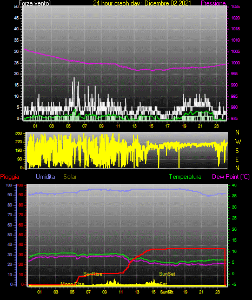Click the 'W' compass direction label

(238, 142)
